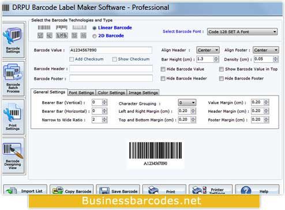Enable the Show Checksum checkbox

115,59
